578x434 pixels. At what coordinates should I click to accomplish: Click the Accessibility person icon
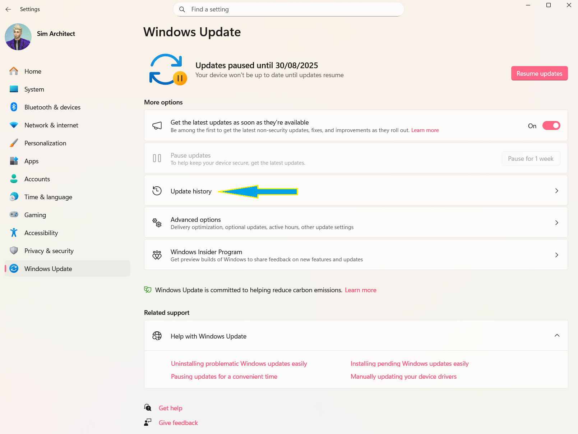(x=14, y=233)
